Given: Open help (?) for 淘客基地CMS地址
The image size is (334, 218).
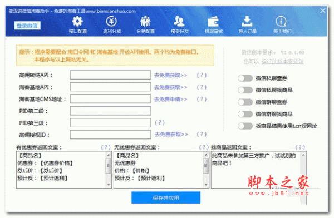Looking at the screenshot, I should (202, 99).
